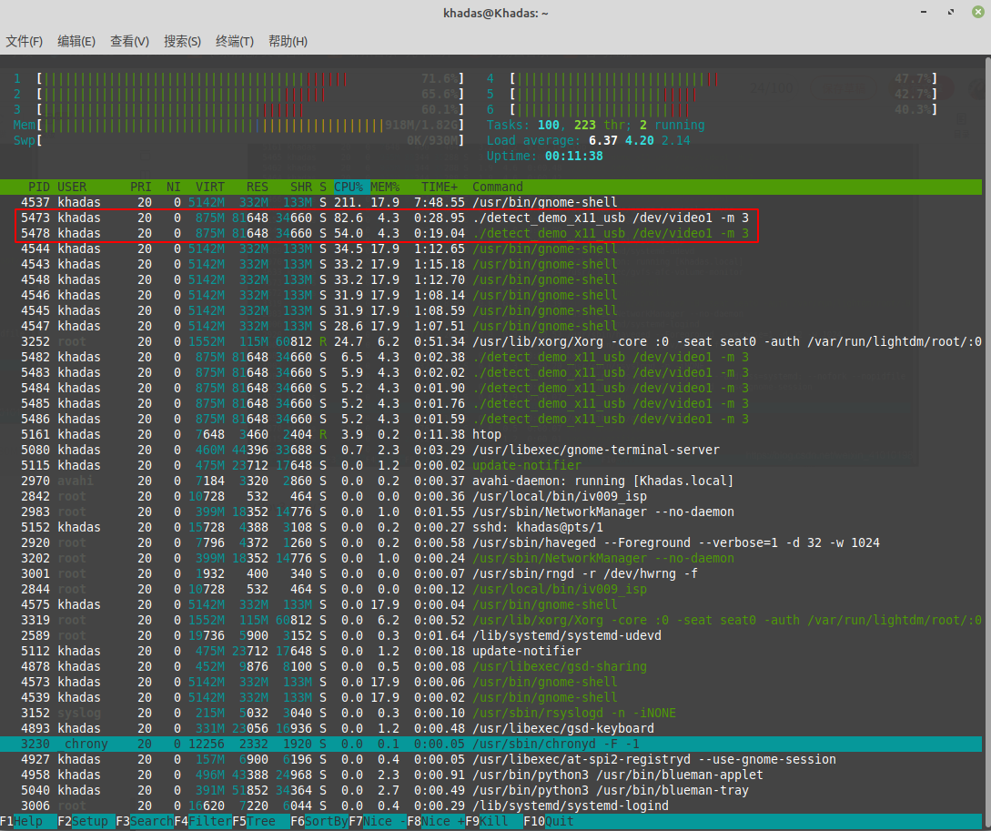The height and width of the screenshot is (831, 991).
Task: Click F4 Filter in htop footer
Action: point(203,821)
